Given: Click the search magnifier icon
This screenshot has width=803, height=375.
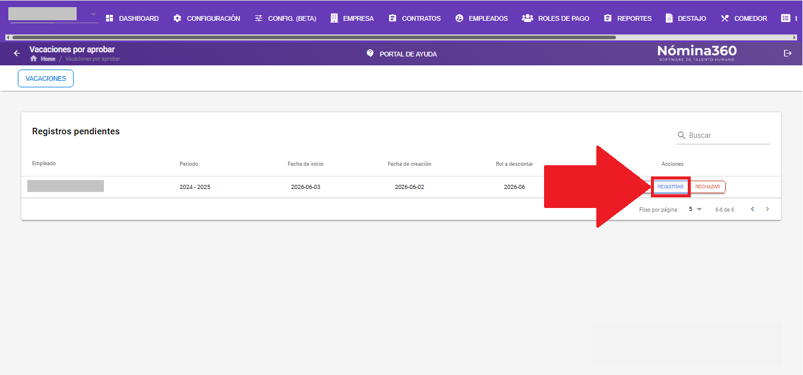Looking at the screenshot, I should pos(681,135).
